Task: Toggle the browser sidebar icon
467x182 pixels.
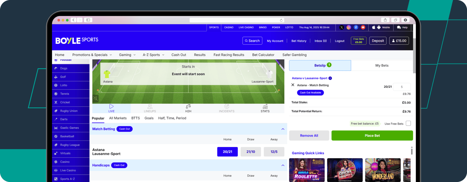Action: (88, 20)
